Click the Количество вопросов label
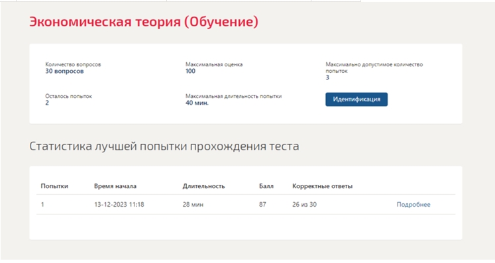The image size is (495, 263). 73,64
